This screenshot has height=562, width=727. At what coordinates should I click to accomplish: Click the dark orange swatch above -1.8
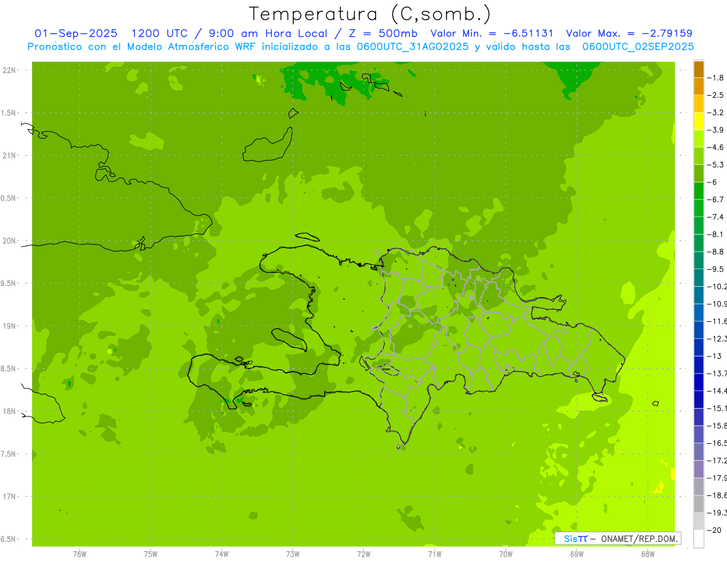pyautogui.click(x=699, y=69)
